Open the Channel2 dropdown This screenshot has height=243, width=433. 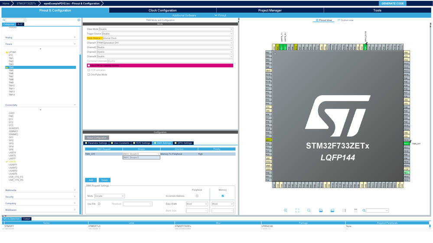pos(165,48)
